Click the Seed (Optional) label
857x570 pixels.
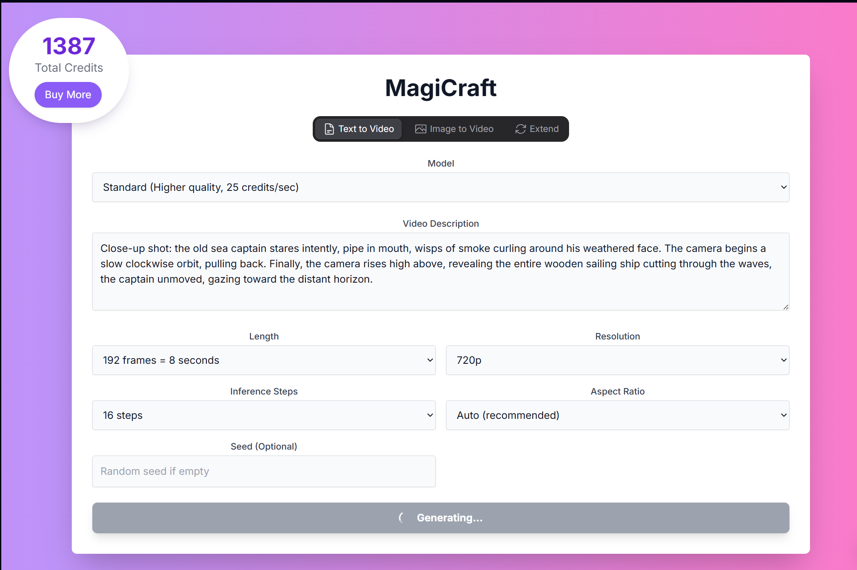pos(264,447)
